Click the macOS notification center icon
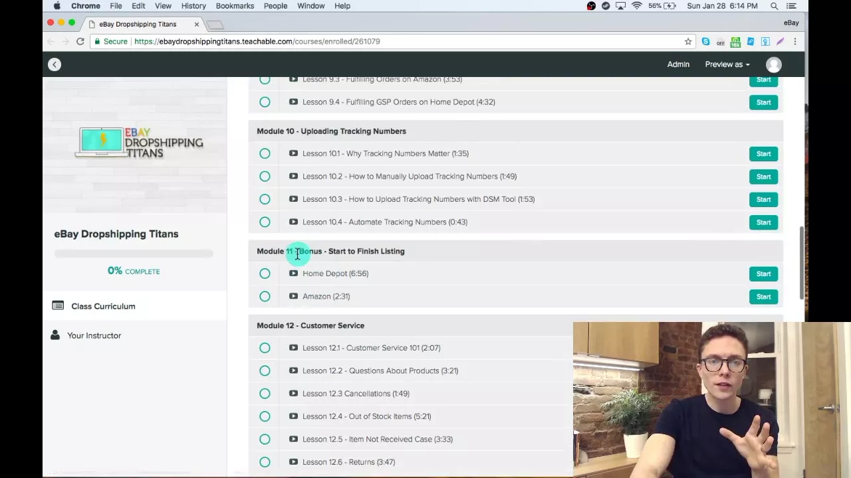This screenshot has width=851, height=478. (791, 6)
